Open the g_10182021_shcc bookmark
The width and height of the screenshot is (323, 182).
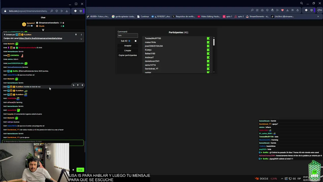click(x=161, y=16)
